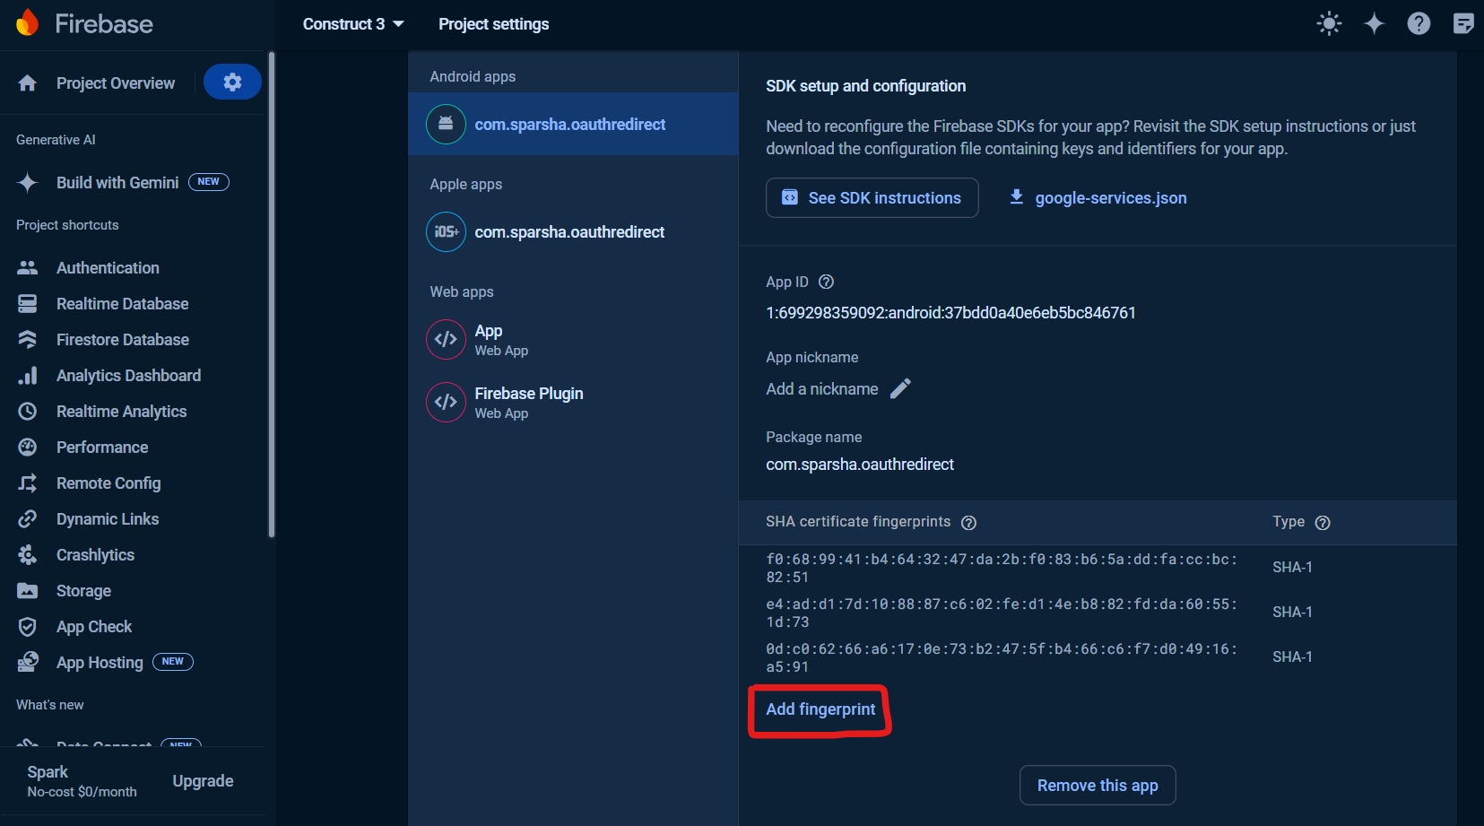This screenshot has height=826, width=1484.
Task: Click the Firestore Database icon
Action: [28, 340]
